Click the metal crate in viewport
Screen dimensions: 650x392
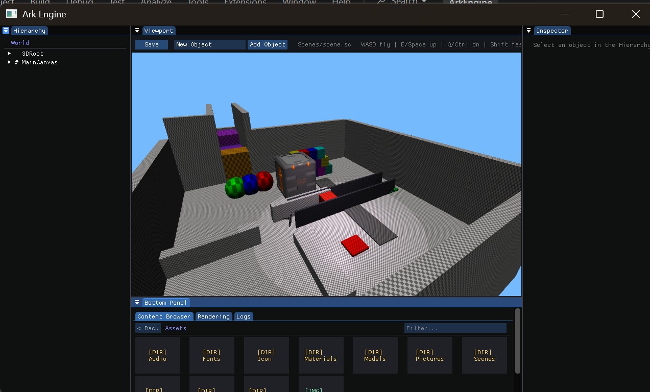coord(295,175)
